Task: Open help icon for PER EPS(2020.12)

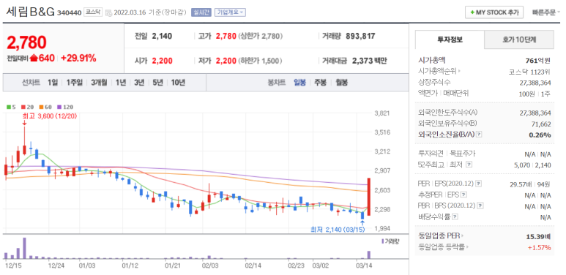Action: (479, 184)
